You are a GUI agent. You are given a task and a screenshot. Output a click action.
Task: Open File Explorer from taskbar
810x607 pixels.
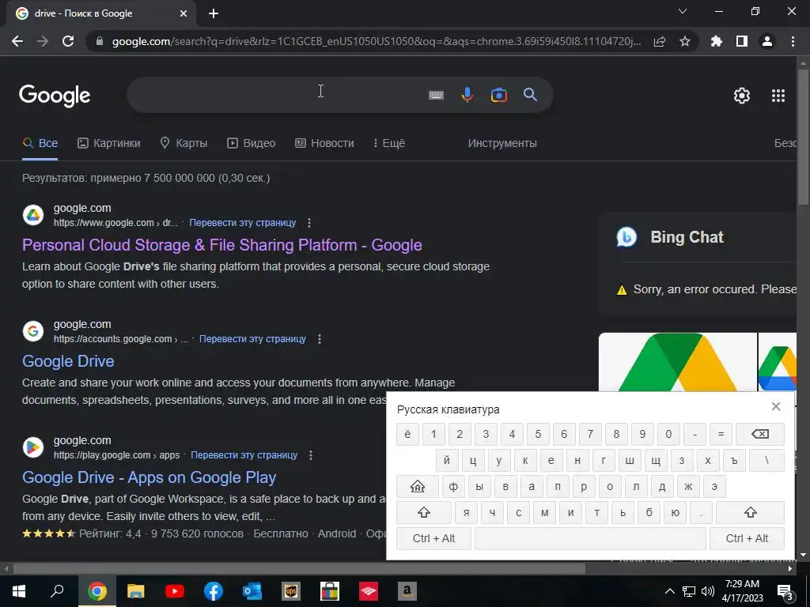point(135,591)
